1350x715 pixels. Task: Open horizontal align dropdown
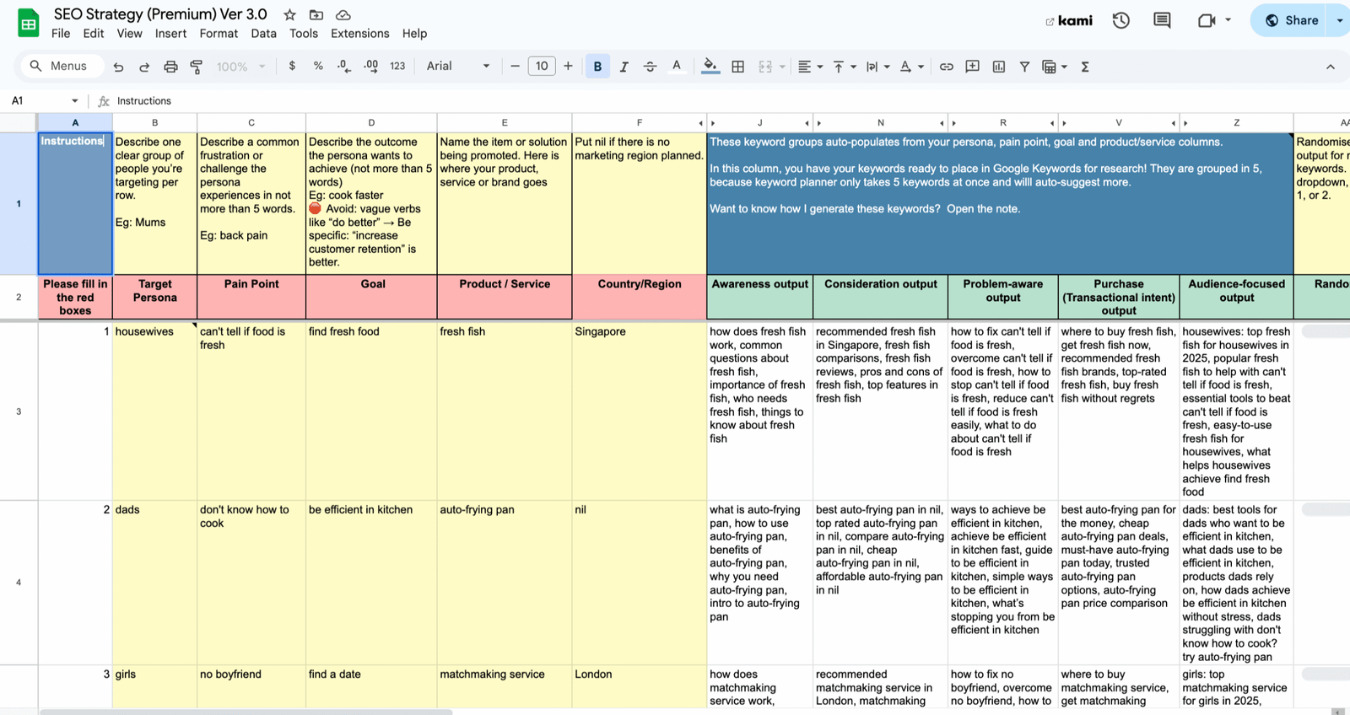[x=810, y=67]
